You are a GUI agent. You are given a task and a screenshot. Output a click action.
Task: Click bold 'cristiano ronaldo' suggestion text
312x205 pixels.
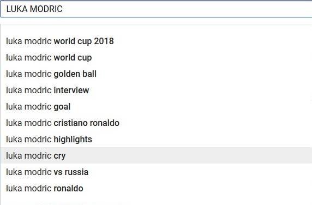[x=87, y=123]
